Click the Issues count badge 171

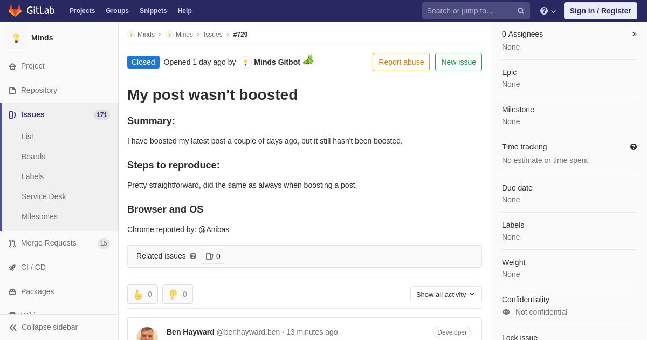coord(102,115)
